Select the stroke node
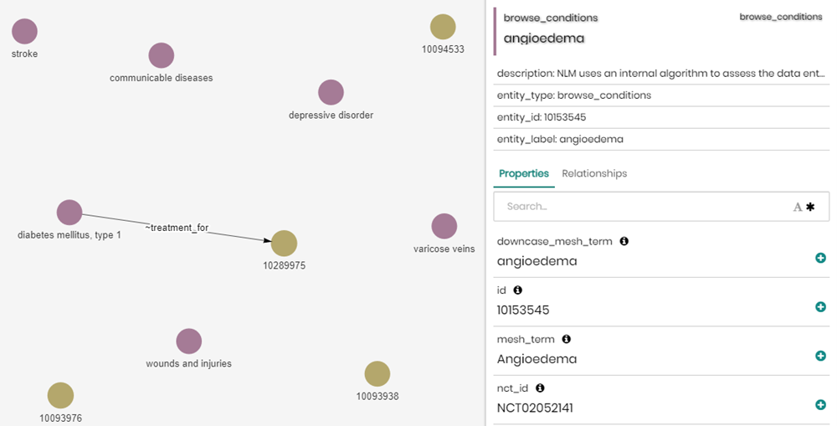The width and height of the screenshot is (837, 426). [24, 31]
